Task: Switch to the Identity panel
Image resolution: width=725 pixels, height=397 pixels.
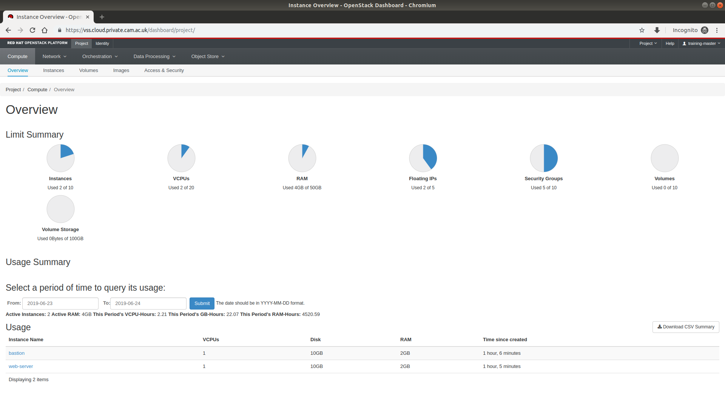Action: click(x=102, y=43)
